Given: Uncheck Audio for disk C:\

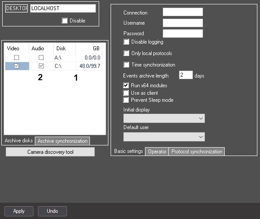Looking at the screenshot, I should coord(41,66).
